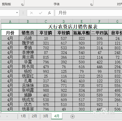This screenshot has width=122, height=121.
Task: Select the cell with 杨姣
Action: pos(28,71)
